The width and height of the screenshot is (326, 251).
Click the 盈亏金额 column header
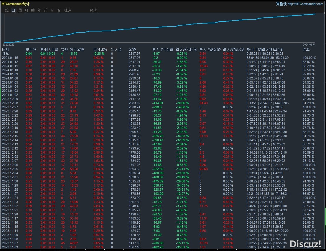77,49
